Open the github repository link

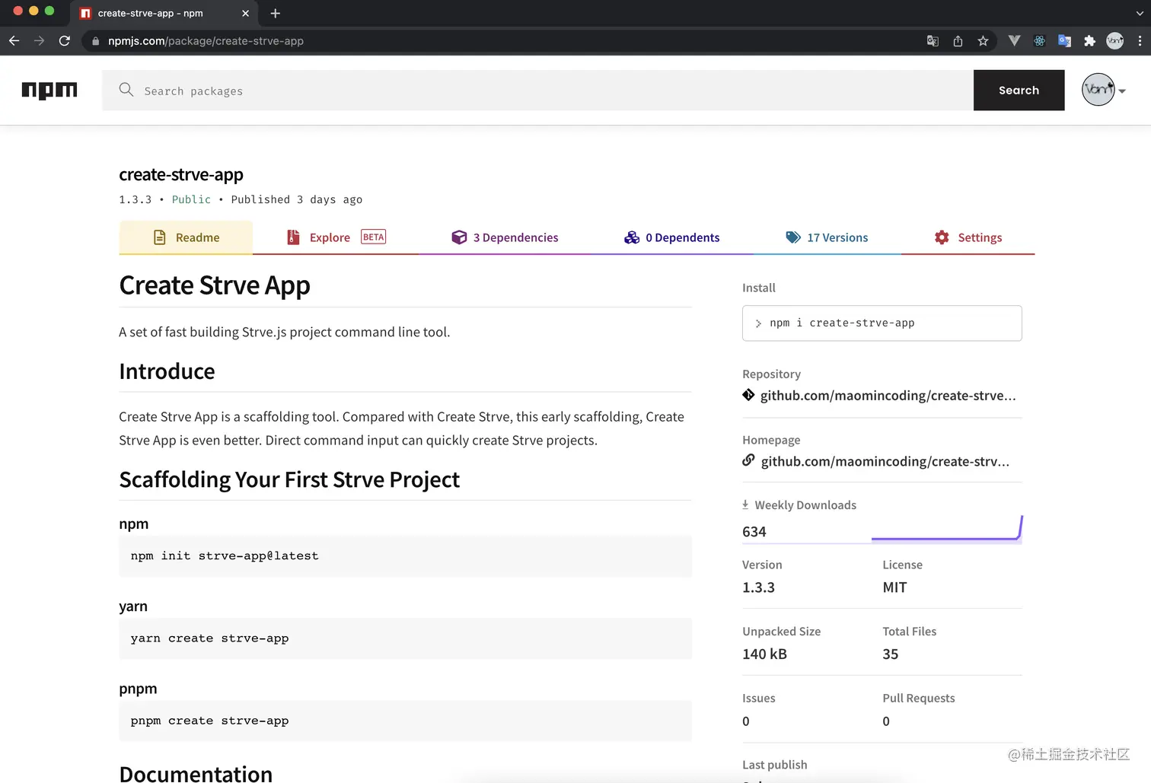[888, 396]
